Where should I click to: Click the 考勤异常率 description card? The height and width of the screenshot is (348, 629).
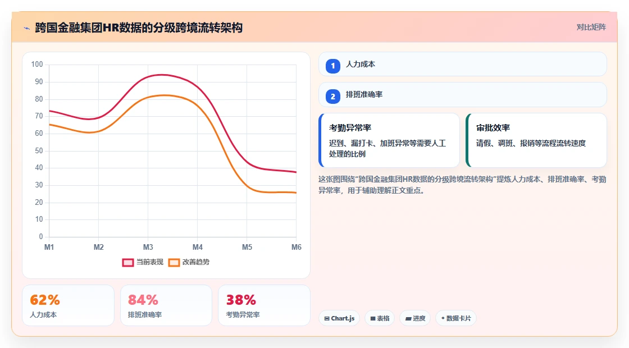click(x=389, y=140)
